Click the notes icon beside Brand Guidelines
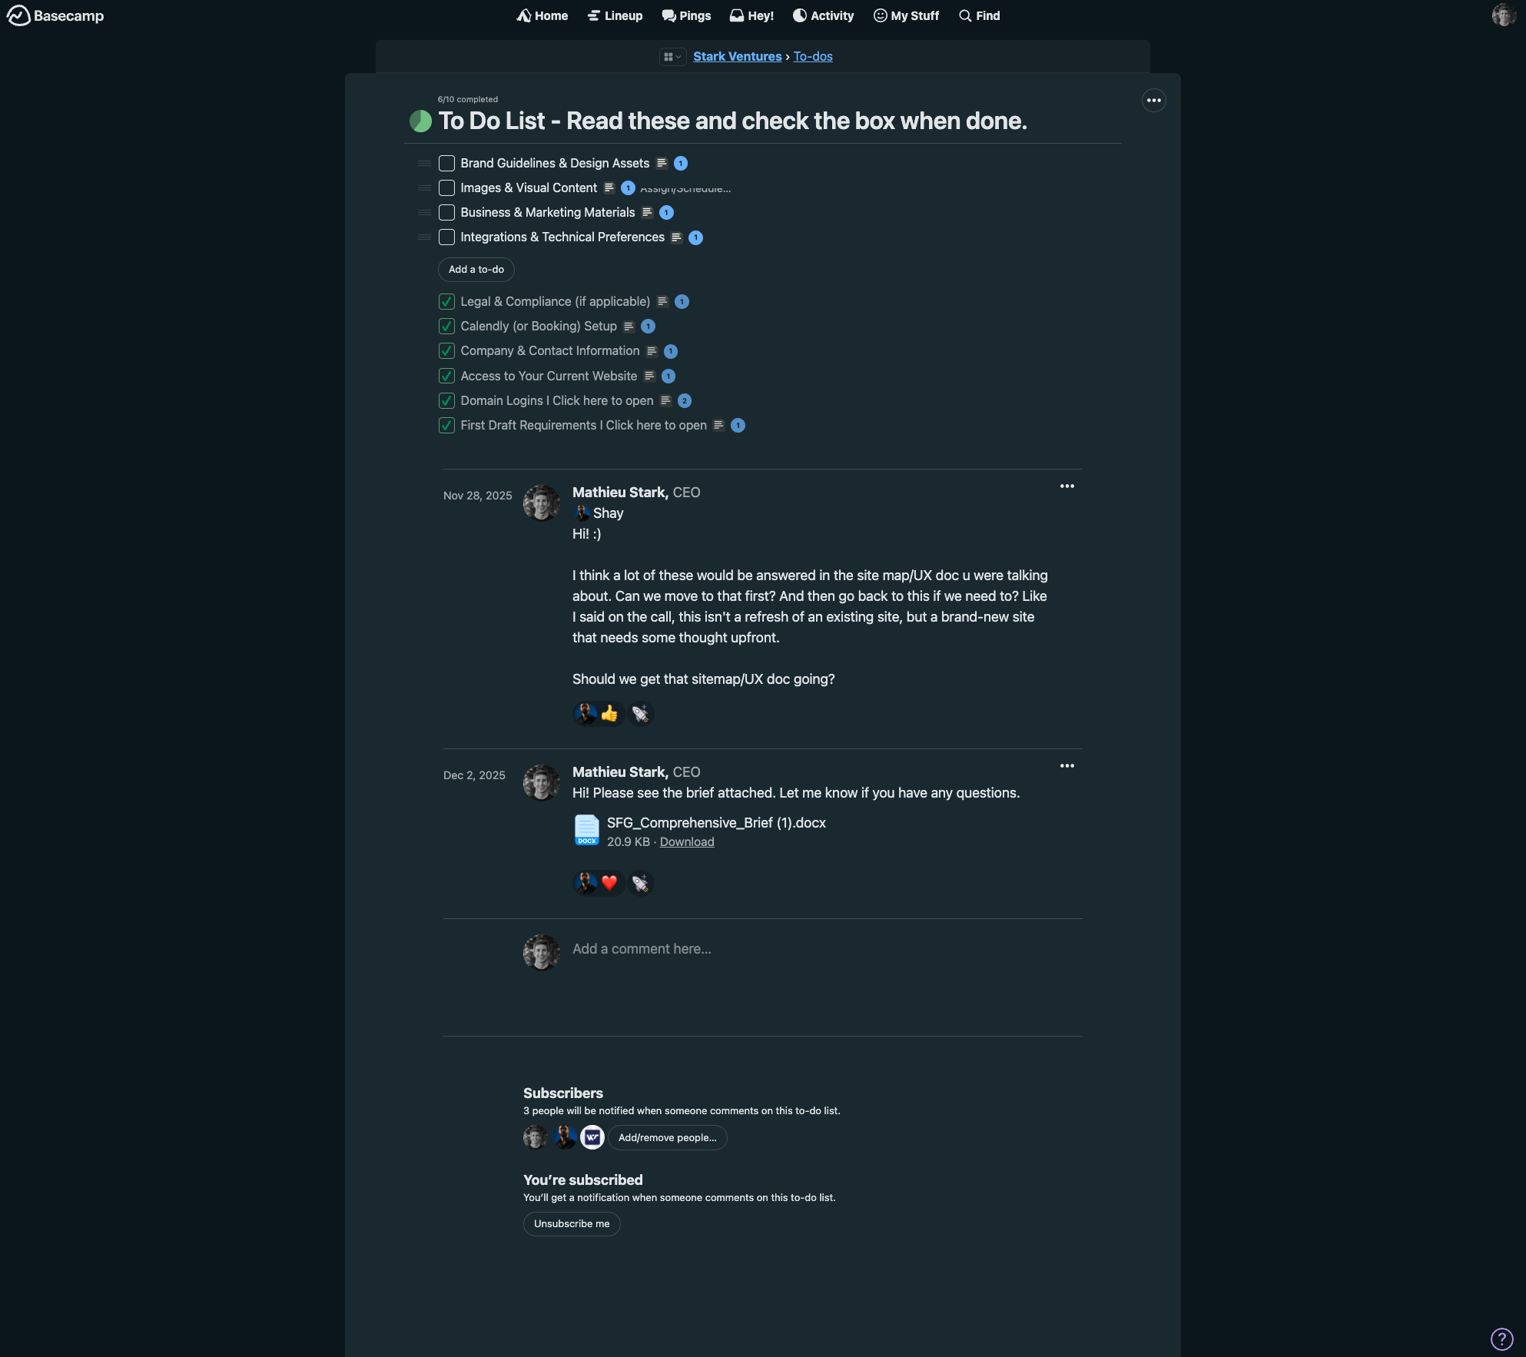The height and width of the screenshot is (1357, 1526). coord(662,163)
